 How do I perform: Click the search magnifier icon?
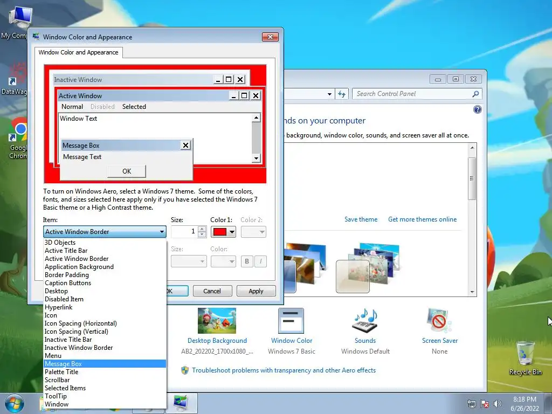[x=475, y=94]
